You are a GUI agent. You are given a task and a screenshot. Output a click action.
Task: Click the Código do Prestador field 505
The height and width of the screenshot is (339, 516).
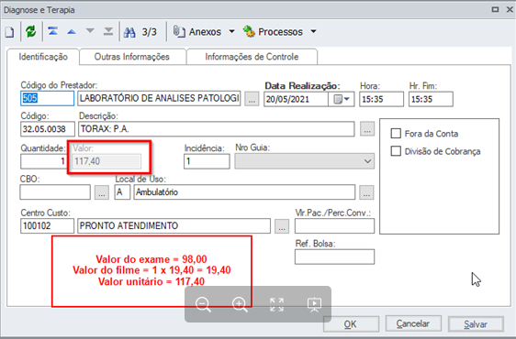(48, 99)
